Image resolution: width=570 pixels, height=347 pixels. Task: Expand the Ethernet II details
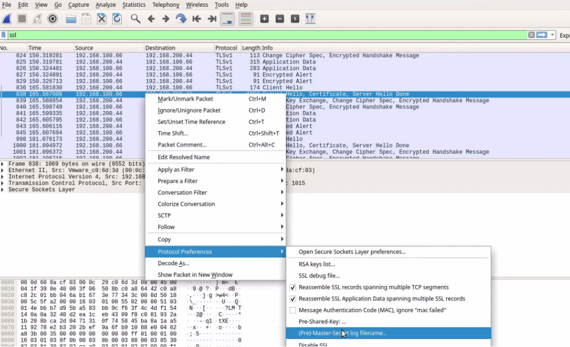[x=2, y=170]
